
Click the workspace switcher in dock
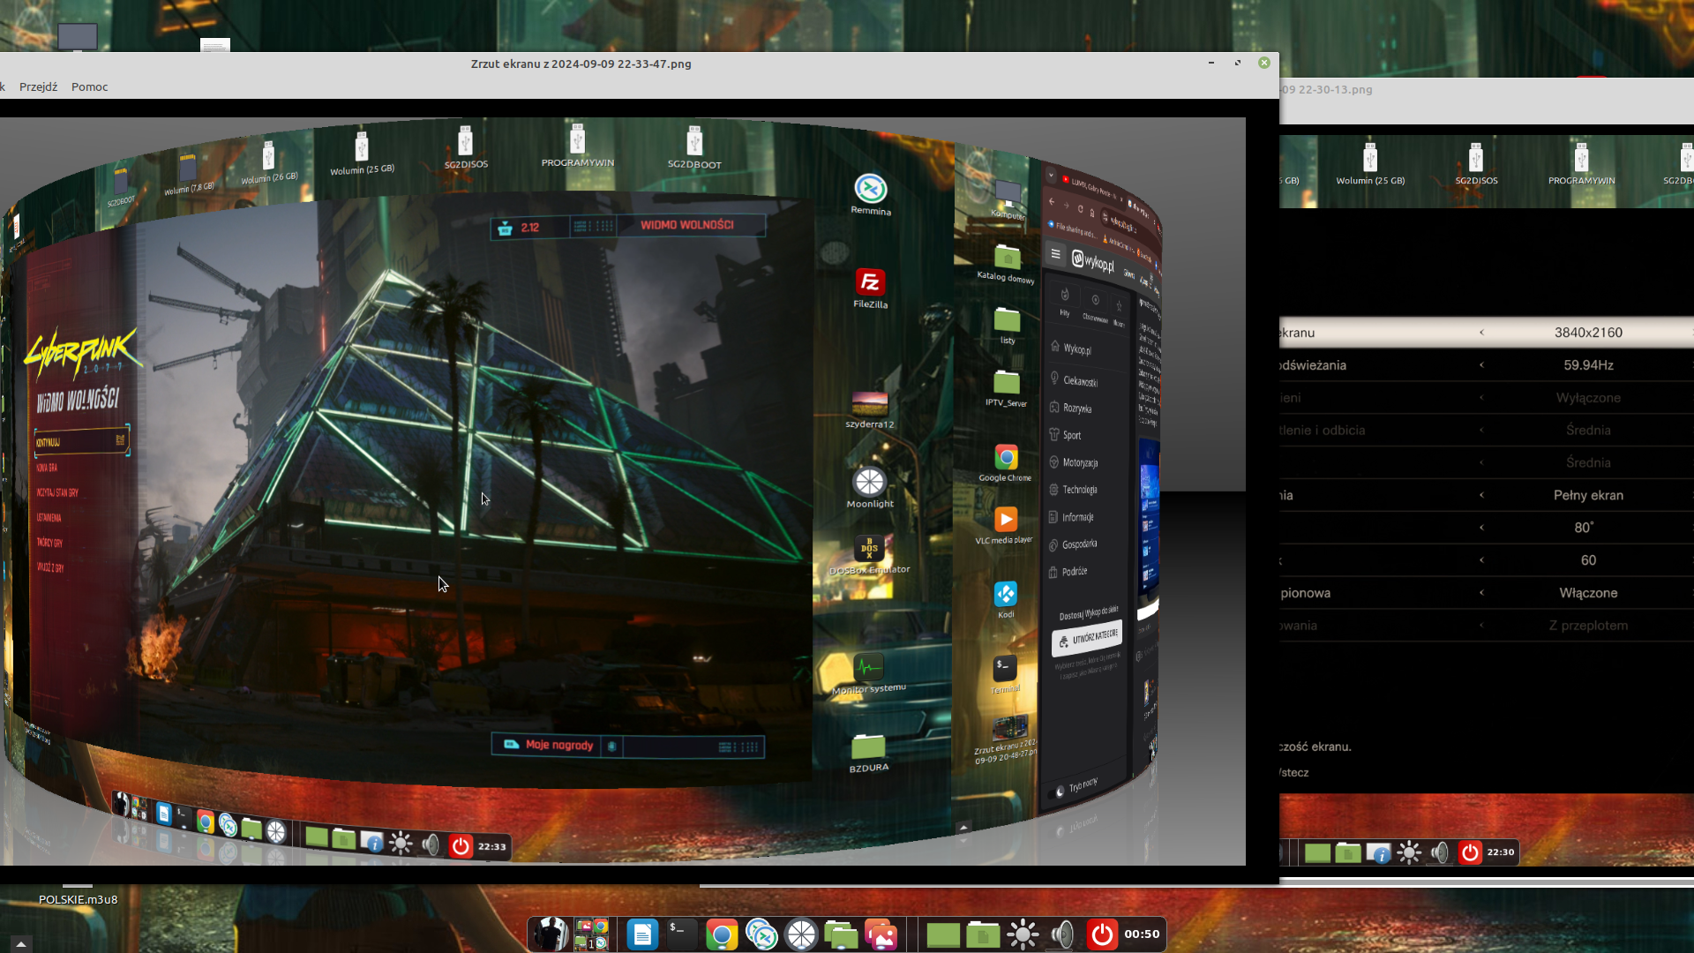click(591, 934)
